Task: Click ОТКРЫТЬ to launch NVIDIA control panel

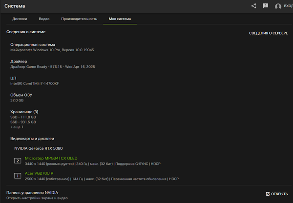Action: coord(277,194)
